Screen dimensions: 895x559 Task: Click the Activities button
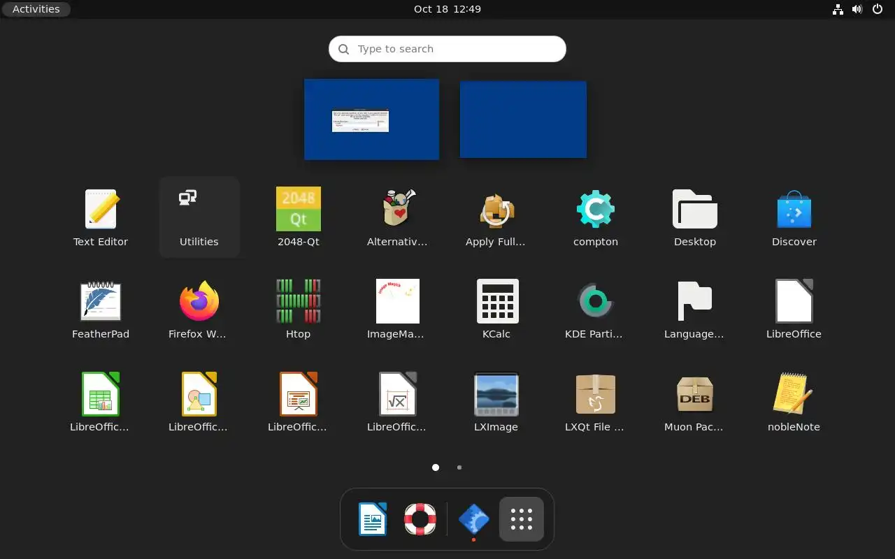click(36, 9)
